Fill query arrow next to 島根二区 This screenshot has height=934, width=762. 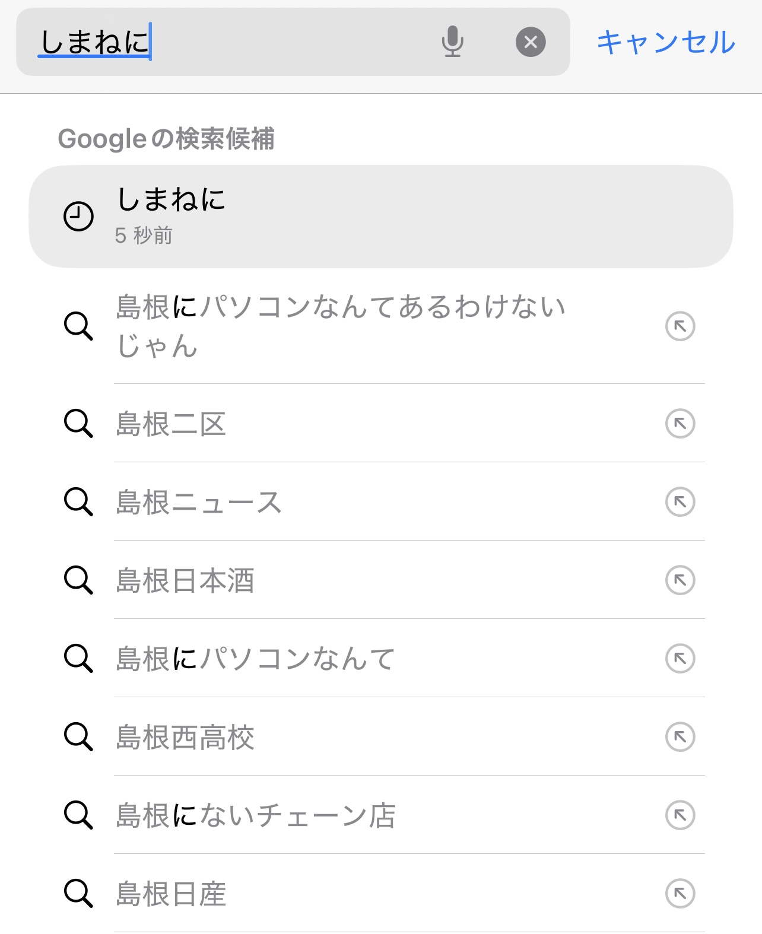point(680,424)
